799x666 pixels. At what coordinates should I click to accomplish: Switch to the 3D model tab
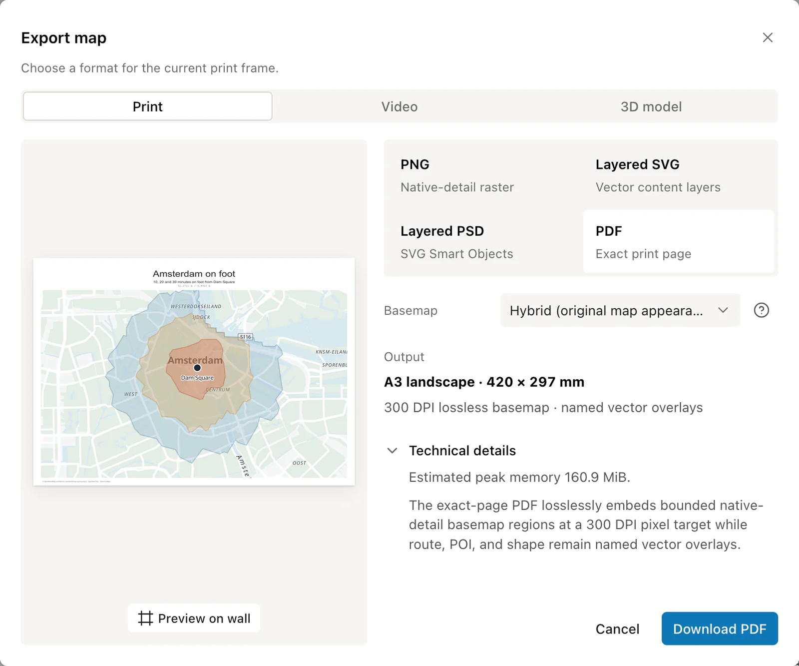651,106
